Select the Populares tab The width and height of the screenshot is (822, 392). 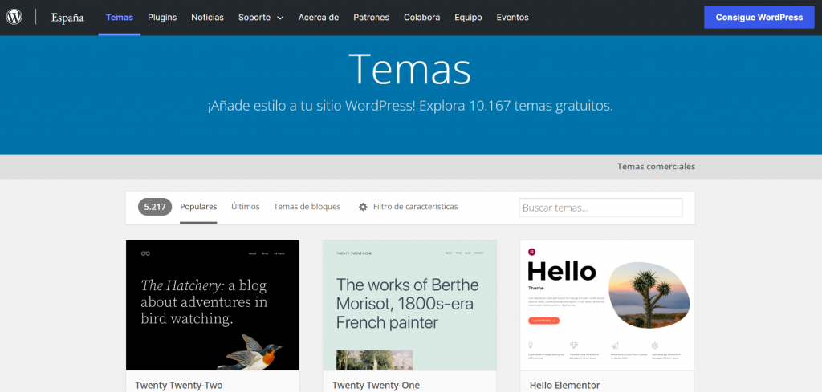click(198, 207)
